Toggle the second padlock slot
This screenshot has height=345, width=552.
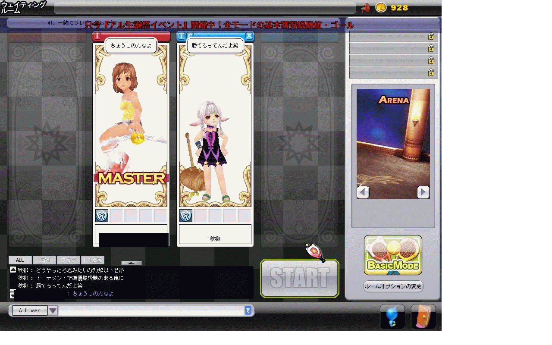(x=431, y=49)
